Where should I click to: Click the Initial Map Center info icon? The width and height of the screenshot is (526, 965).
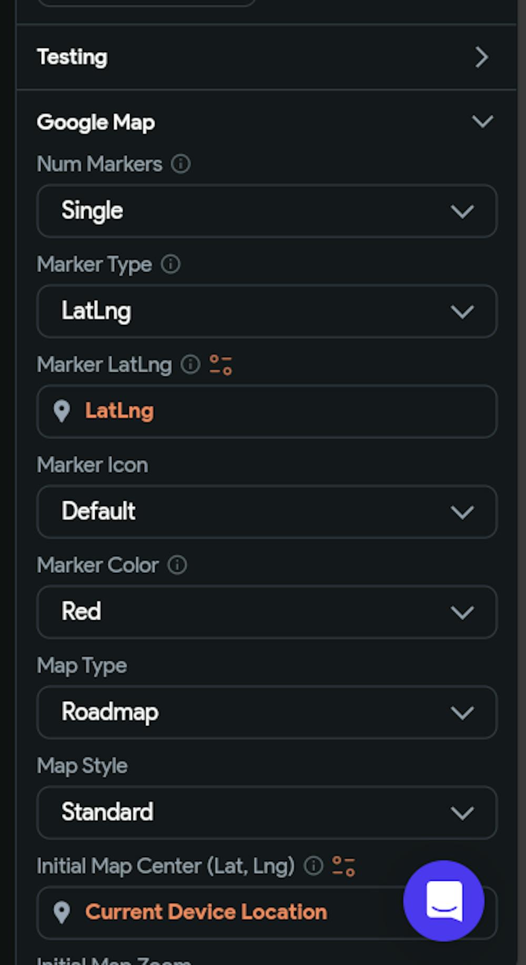pos(313,865)
